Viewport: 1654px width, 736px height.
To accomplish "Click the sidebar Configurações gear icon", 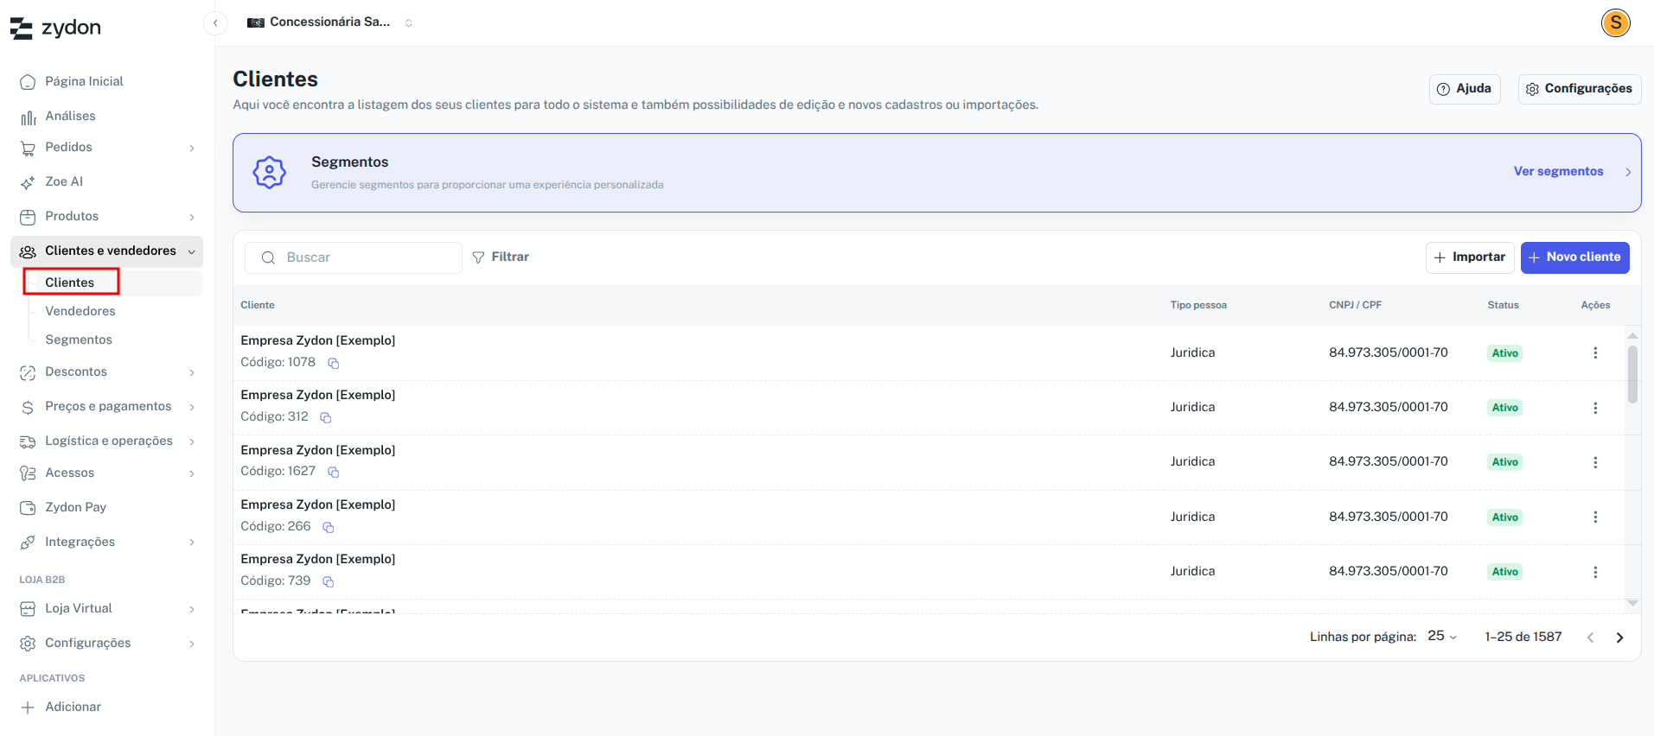I will coord(28,644).
